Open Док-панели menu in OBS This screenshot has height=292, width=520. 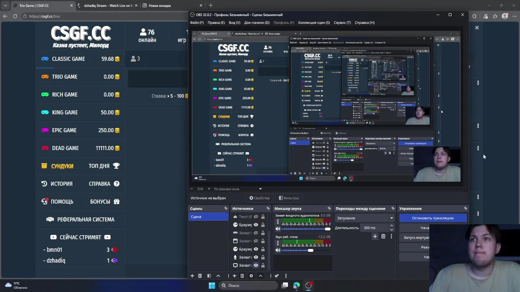coord(257,23)
